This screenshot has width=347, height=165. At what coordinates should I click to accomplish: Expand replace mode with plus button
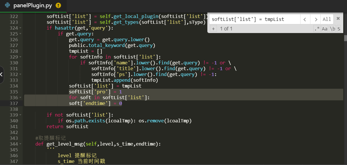coord(213,29)
